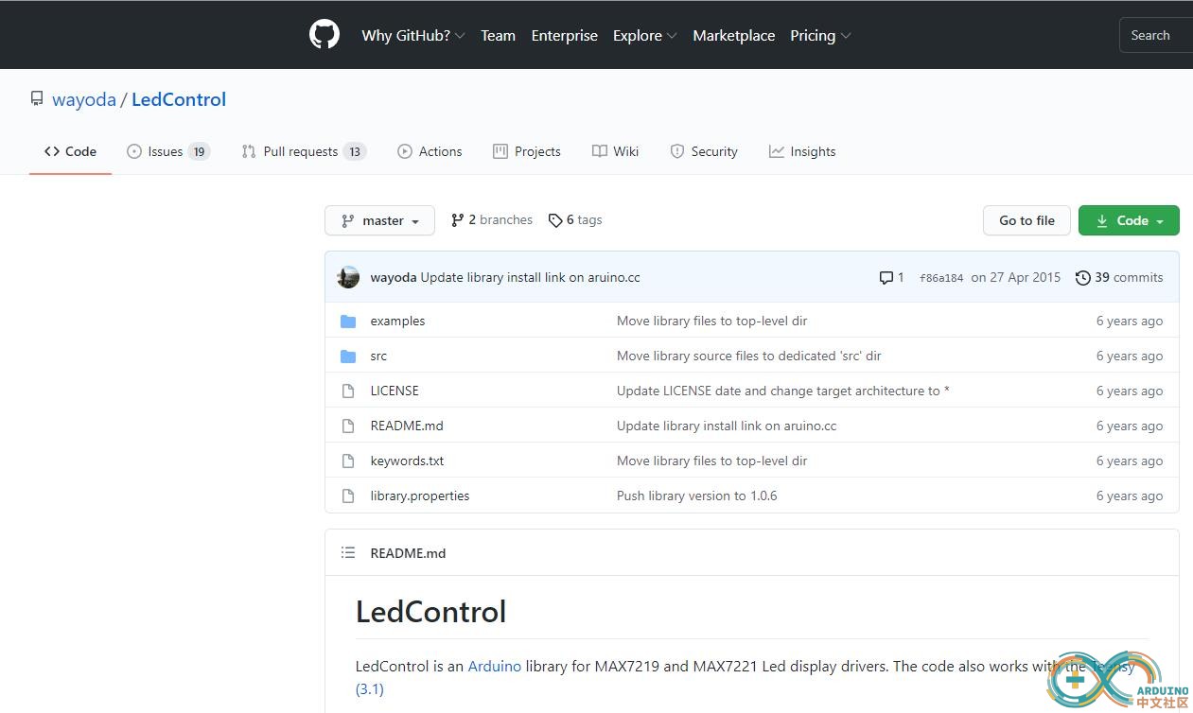Screen dimensions: 1193x713
Task: Click the GitHub Octocat logo
Action: (325, 35)
